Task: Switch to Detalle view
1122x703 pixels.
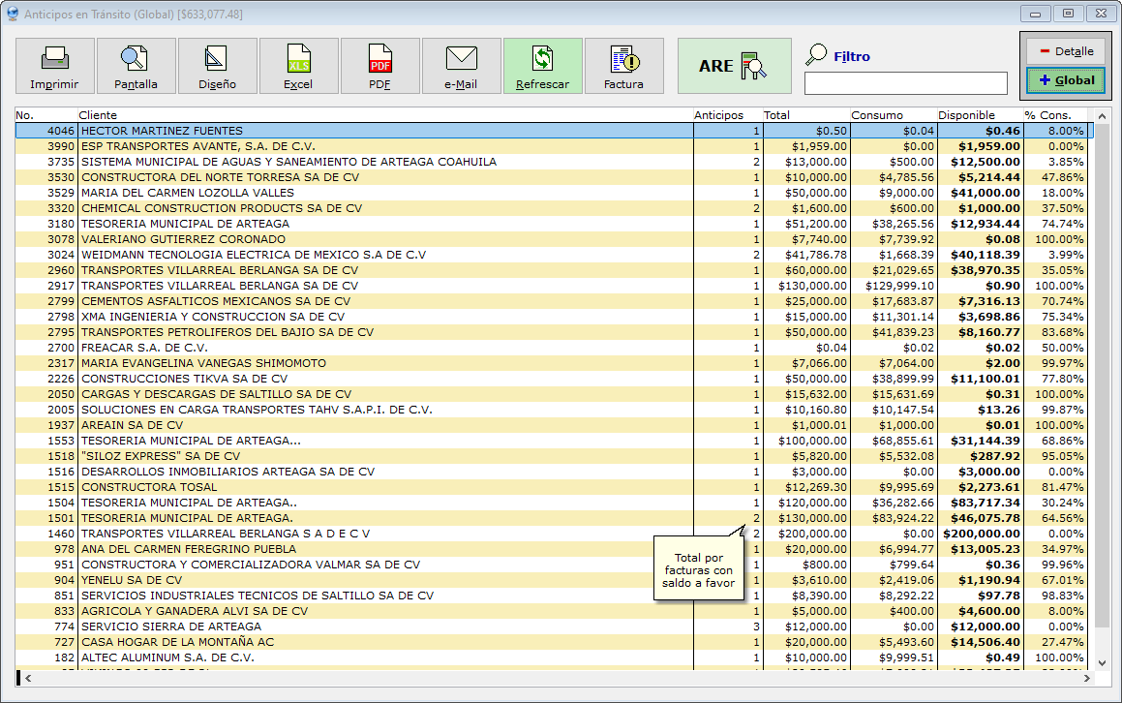Action: (1065, 51)
